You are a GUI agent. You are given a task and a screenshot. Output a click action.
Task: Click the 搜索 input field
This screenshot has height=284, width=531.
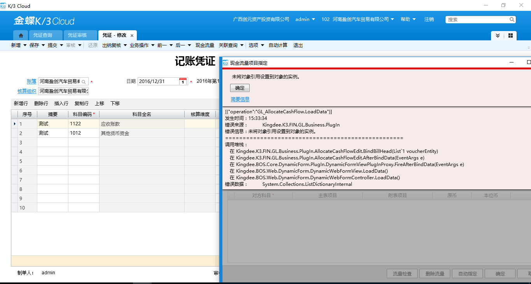click(477, 19)
